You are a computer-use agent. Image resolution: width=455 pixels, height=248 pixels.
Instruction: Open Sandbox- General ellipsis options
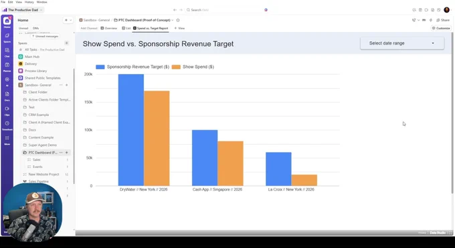click(61, 85)
